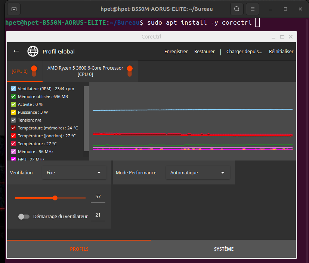Click the Enregistrer button

point(176,52)
